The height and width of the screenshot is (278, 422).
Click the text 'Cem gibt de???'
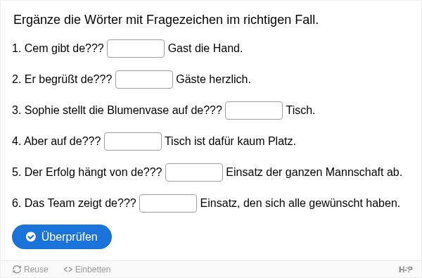pyautogui.click(x=64, y=49)
